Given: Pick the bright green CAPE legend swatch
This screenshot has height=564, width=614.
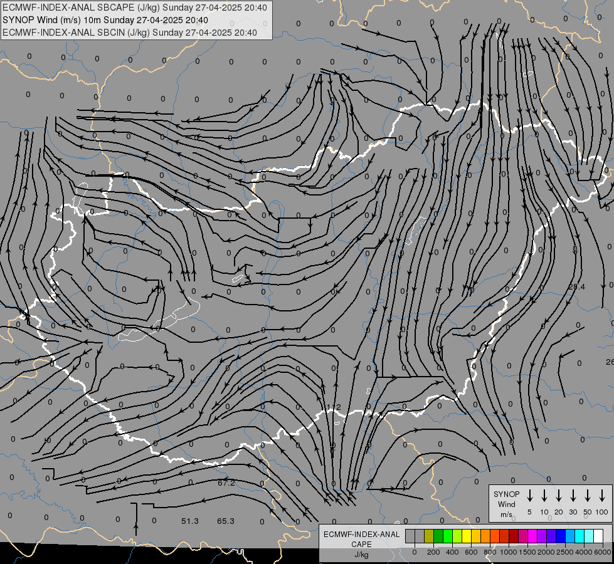Looking at the screenshot, I should point(448,536).
